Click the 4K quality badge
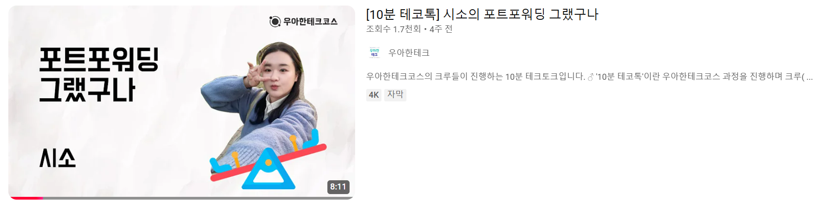 click(x=374, y=95)
